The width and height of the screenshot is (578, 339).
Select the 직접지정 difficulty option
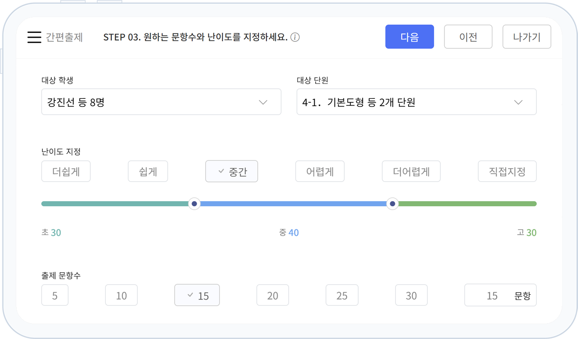point(507,171)
